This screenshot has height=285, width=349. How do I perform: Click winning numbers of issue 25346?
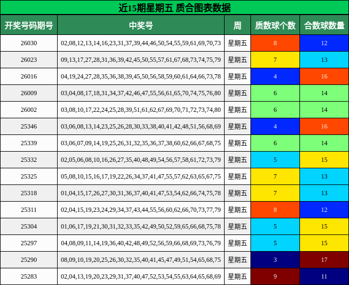141,126
